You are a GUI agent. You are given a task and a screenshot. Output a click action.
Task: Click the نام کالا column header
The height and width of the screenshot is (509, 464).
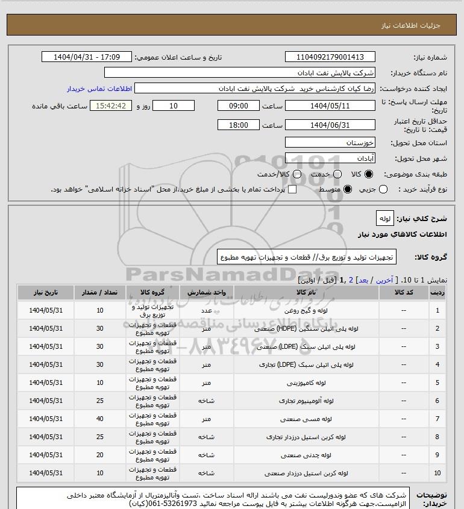[x=306, y=293]
